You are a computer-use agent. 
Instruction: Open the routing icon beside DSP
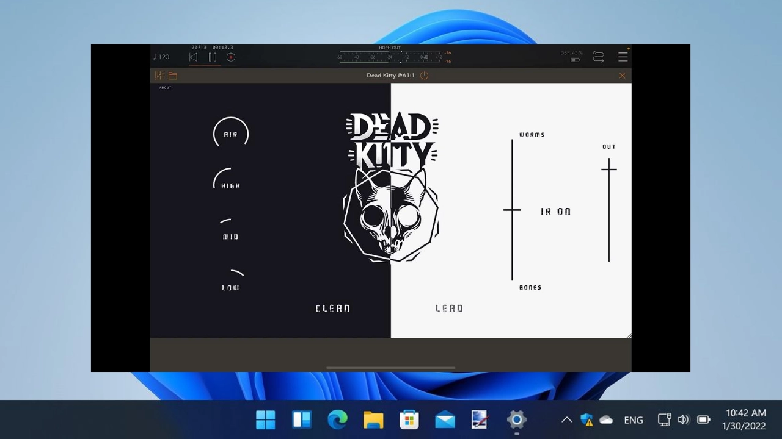(599, 57)
